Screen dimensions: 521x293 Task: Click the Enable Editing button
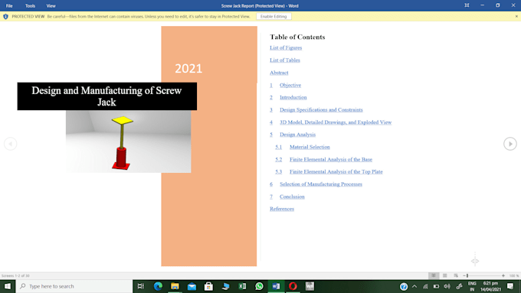274,16
